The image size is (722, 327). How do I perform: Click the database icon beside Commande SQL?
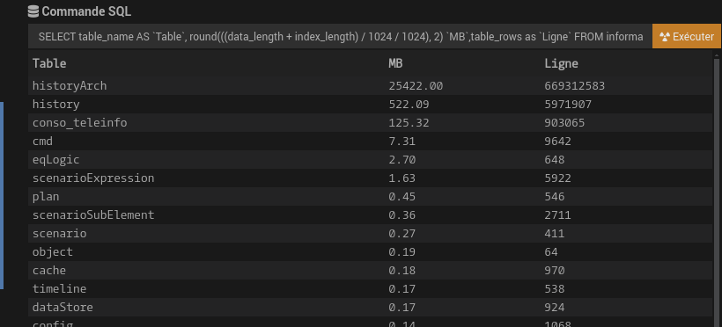click(x=33, y=11)
